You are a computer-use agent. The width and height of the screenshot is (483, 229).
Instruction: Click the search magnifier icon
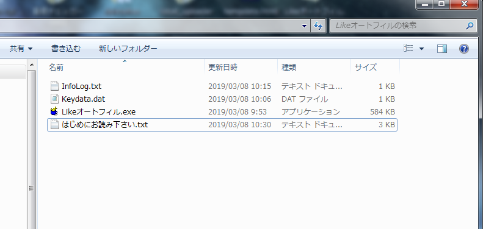(x=470, y=26)
